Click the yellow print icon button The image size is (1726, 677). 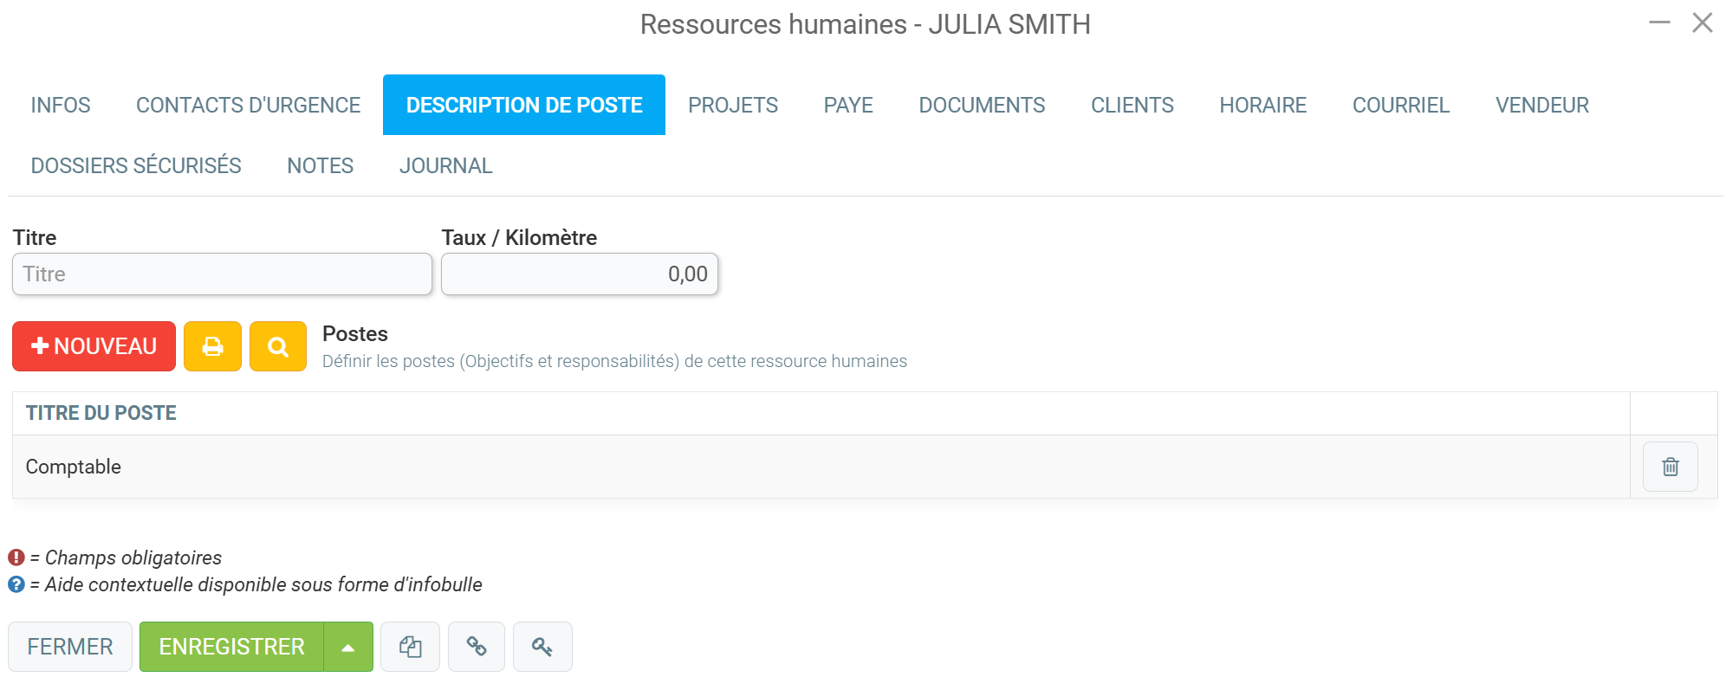click(212, 346)
